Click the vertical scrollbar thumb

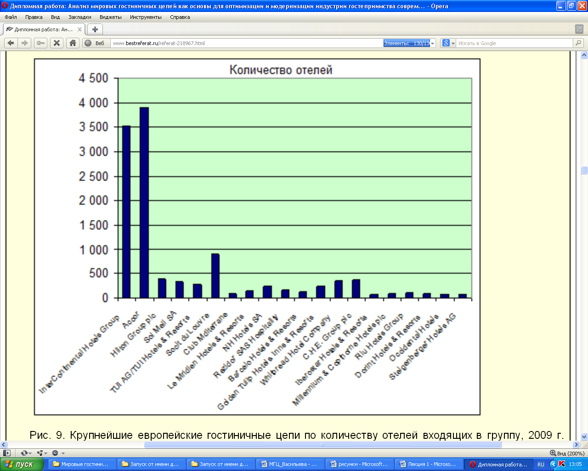point(584,170)
